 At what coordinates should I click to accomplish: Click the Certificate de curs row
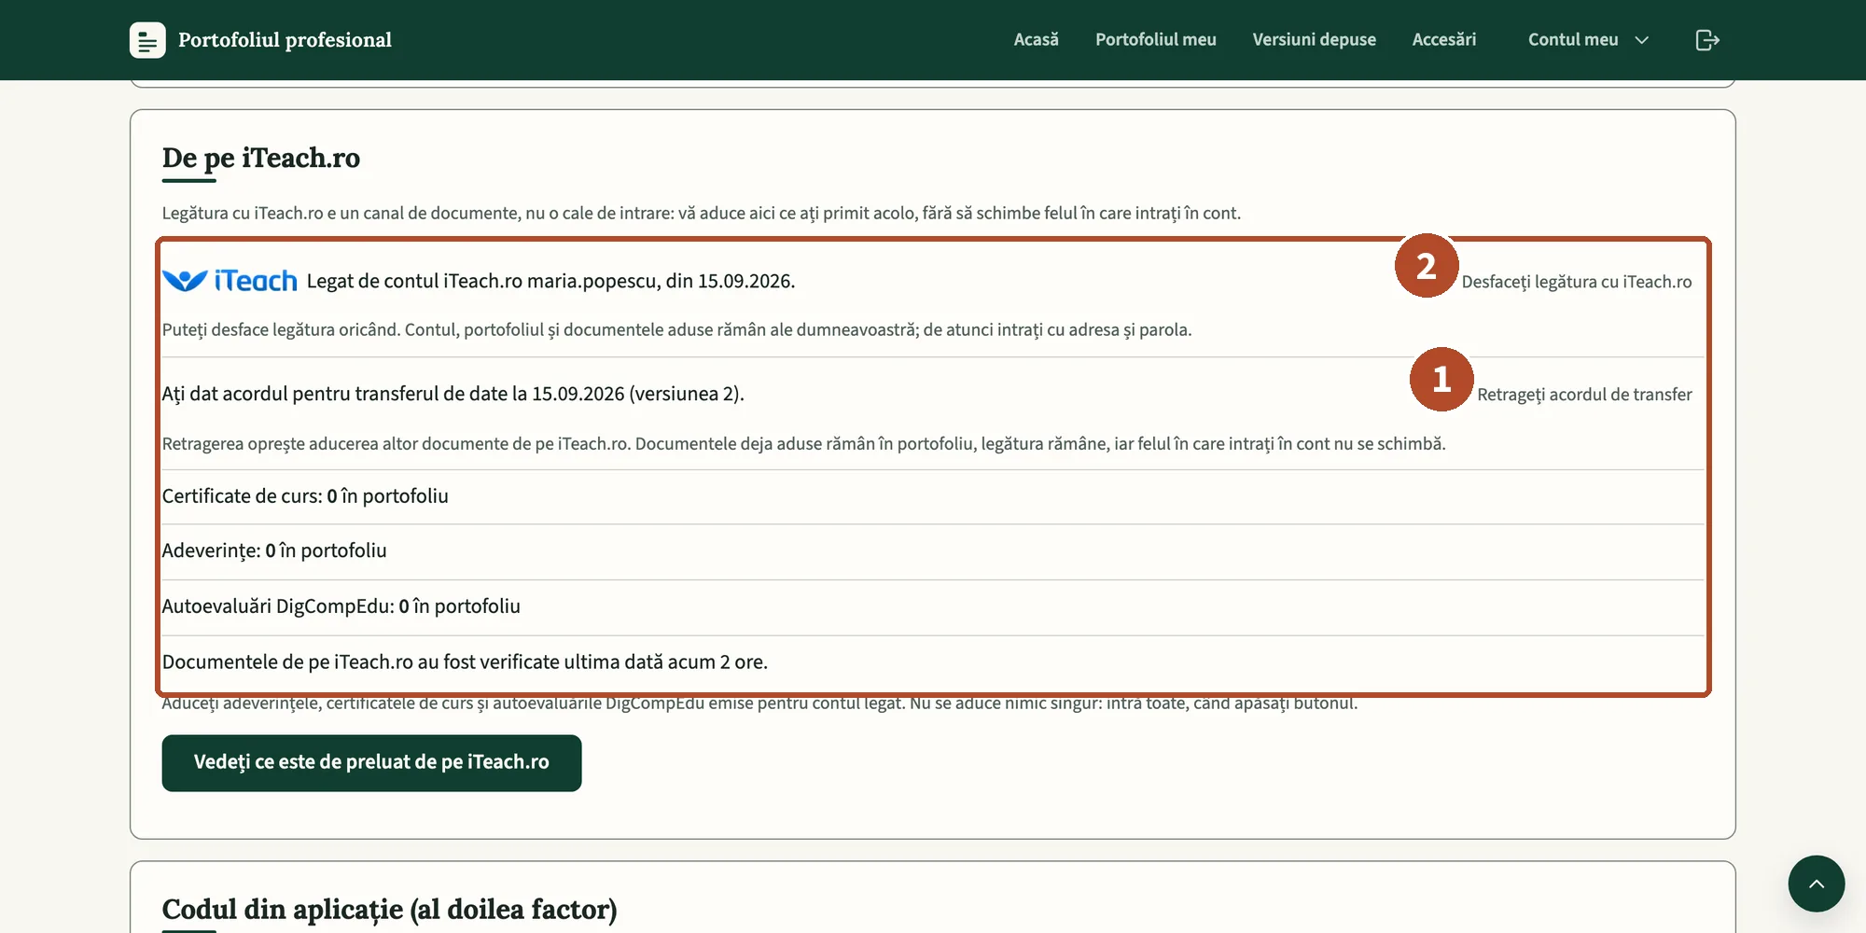pyautogui.click(x=933, y=496)
